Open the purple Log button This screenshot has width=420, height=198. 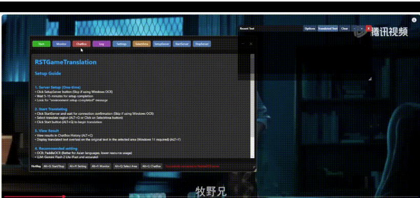pyautogui.click(x=101, y=44)
